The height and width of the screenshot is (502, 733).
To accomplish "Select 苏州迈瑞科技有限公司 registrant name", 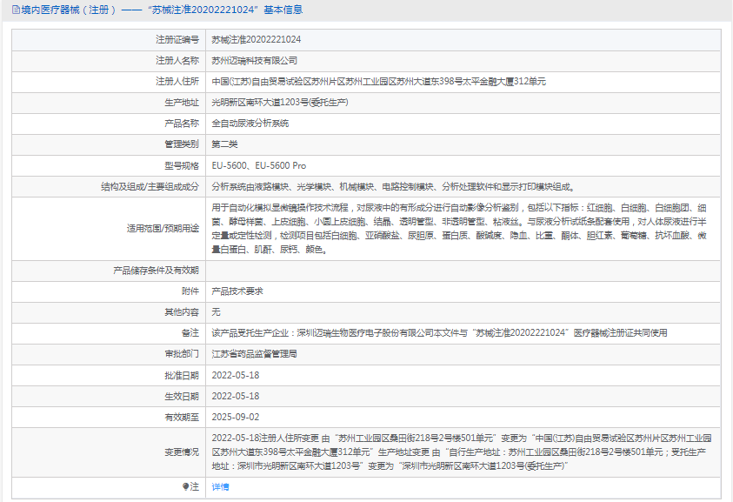I will pos(254,61).
